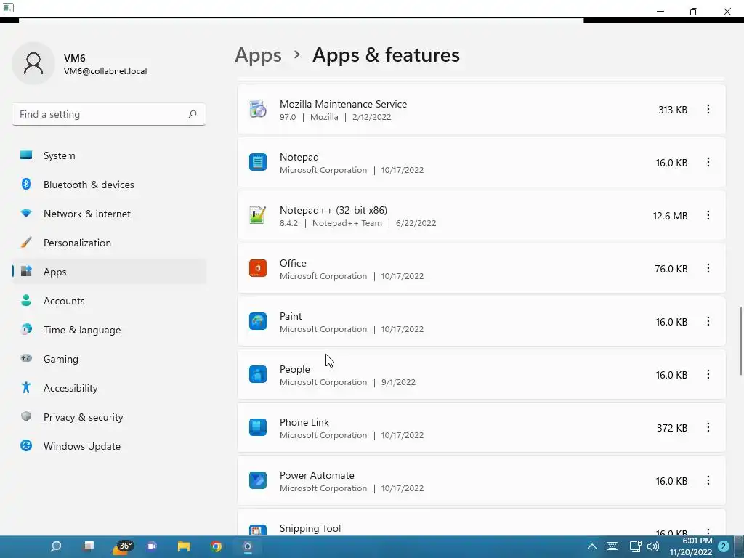This screenshot has width=744, height=558.
Task: Open the Chat app on the taskbar
Action: coord(152,546)
